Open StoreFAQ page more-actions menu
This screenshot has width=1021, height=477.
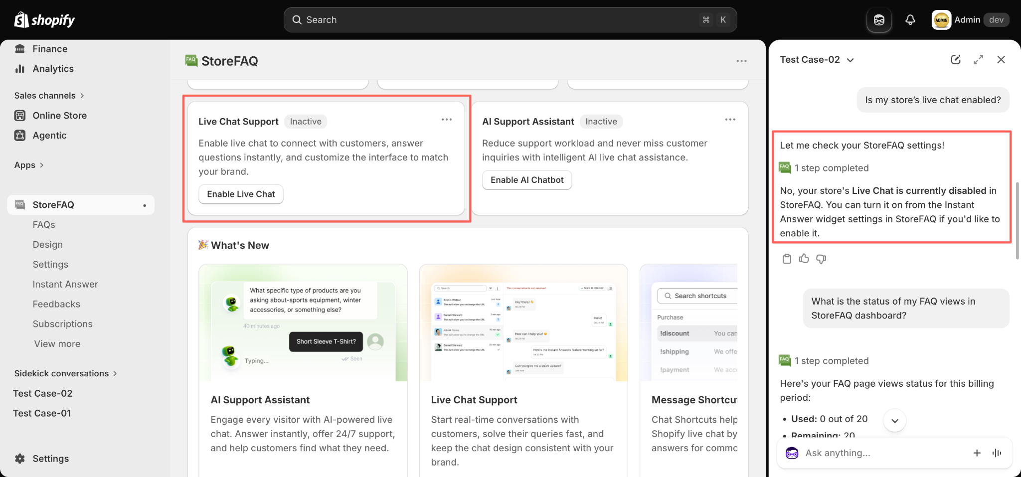741,61
